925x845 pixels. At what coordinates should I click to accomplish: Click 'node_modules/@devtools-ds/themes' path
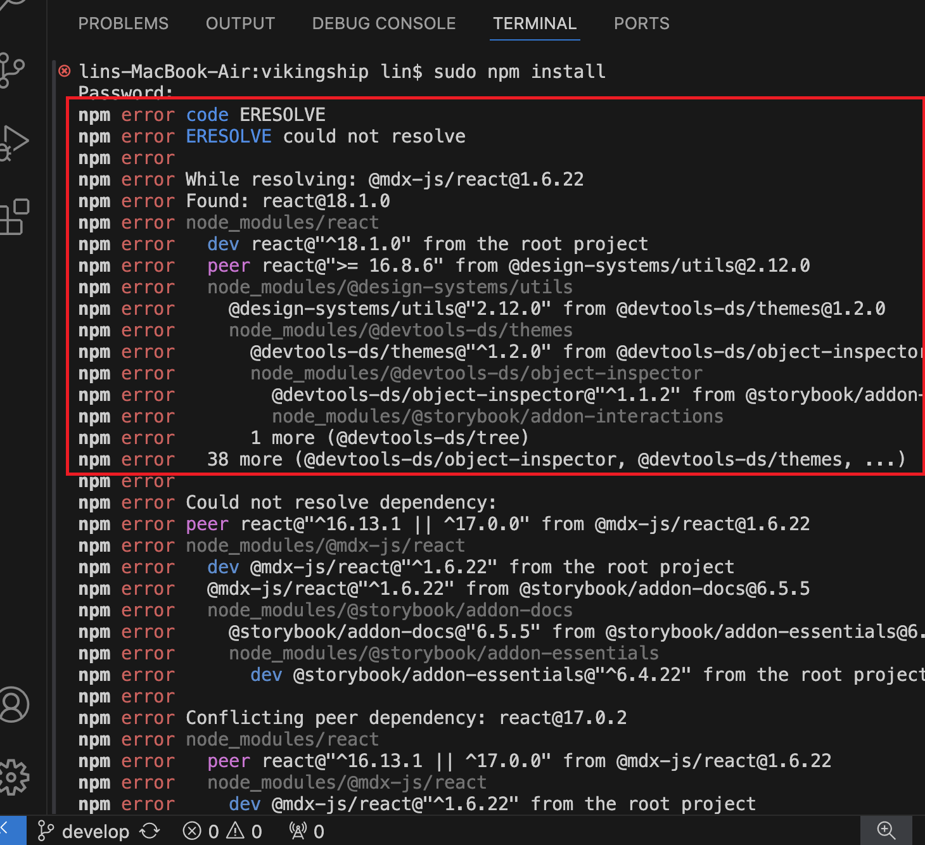pyautogui.click(x=400, y=330)
